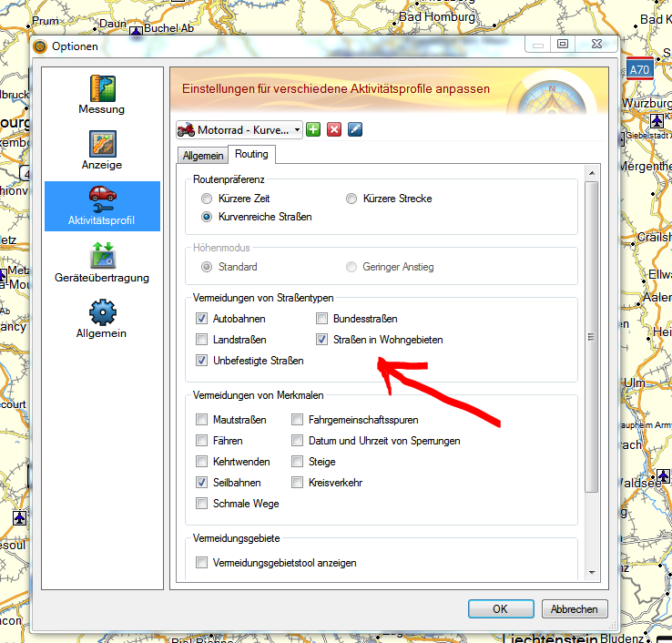The width and height of the screenshot is (672, 643).
Task: Click the vertical scrollbar thumb
Action: tap(592, 337)
